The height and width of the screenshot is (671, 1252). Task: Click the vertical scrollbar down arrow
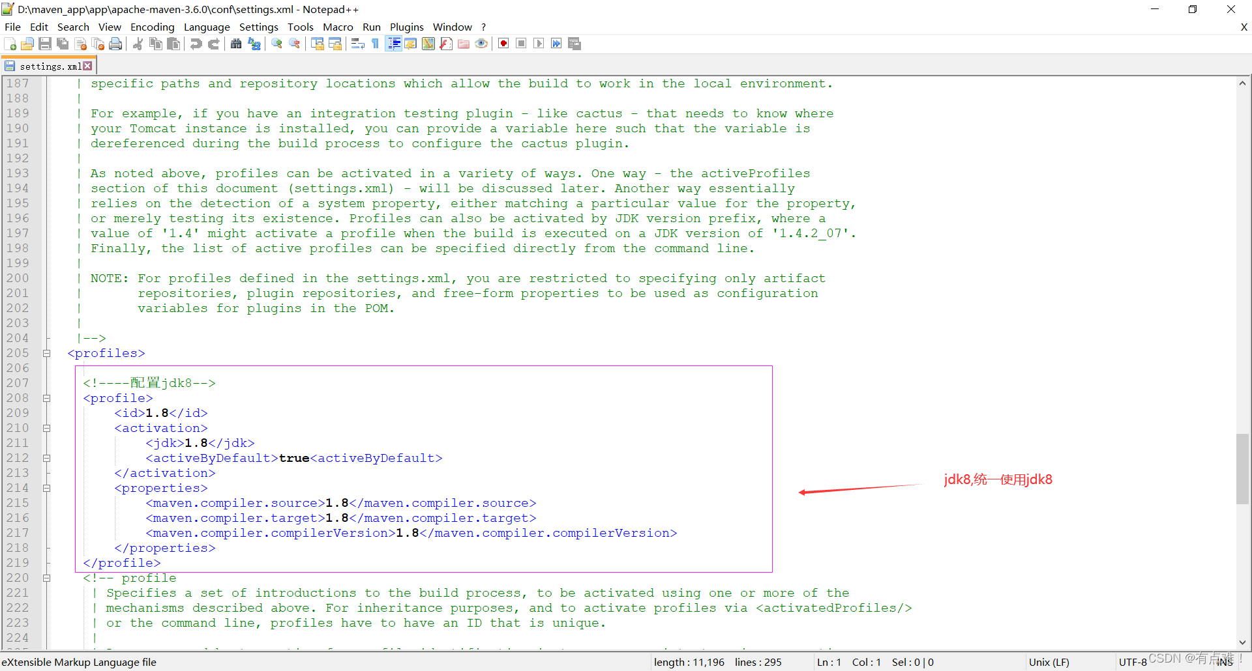click(1243, 642)
